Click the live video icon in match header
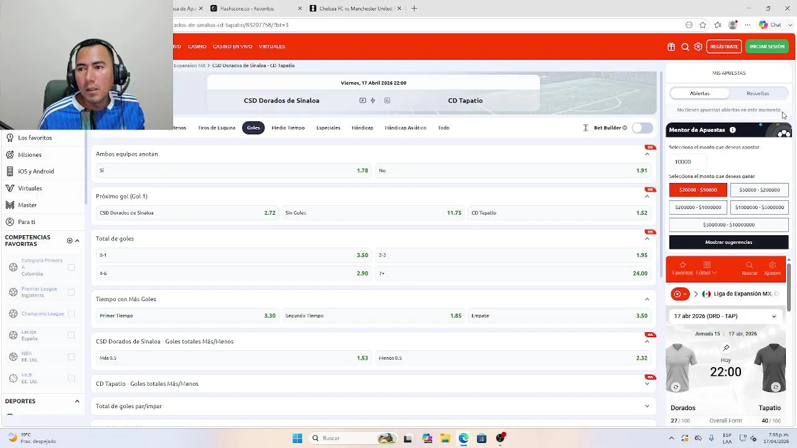 coord(362,100)
